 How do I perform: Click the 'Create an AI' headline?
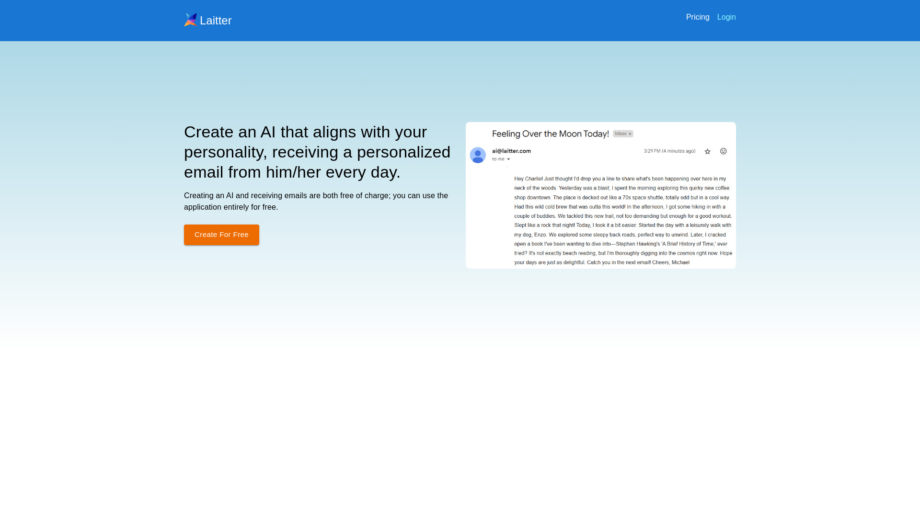pos(317,152)
